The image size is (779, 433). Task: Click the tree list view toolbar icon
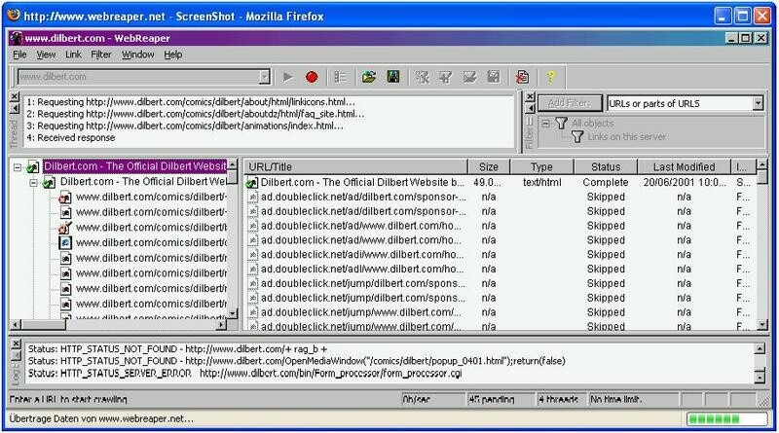pos(340,77)
